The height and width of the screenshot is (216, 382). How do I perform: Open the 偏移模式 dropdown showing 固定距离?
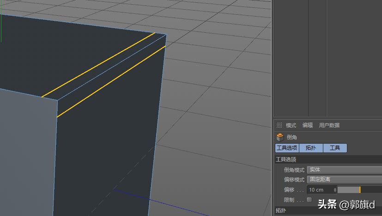click(344, 180)
